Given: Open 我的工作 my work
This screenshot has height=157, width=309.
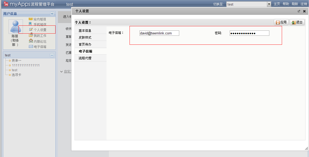Looking at the screenshot, I should (x=38, y=35).
